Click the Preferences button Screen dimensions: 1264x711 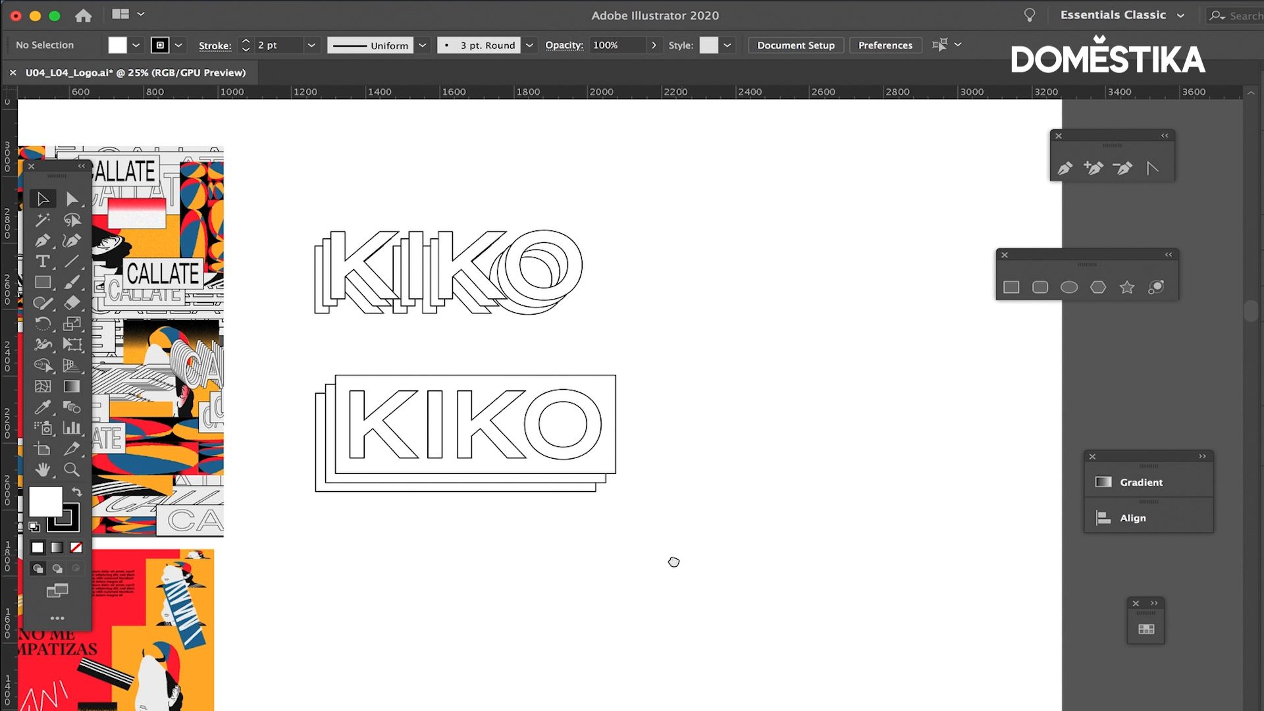pyautogui.click(x=885, y=45)
